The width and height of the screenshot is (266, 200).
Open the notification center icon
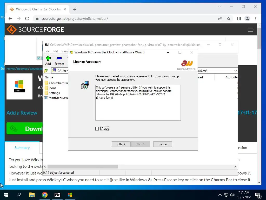[x=258, y=195]
